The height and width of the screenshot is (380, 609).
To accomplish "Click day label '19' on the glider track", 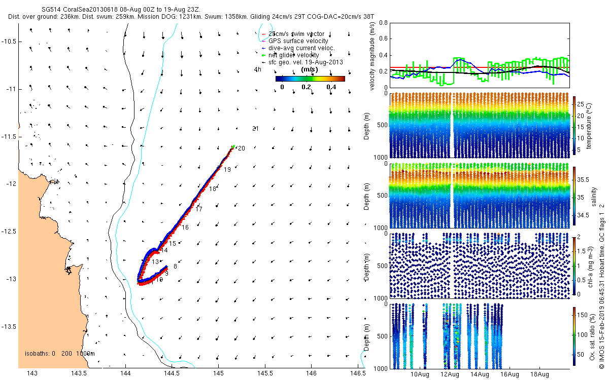I will (x=227, y=170).
